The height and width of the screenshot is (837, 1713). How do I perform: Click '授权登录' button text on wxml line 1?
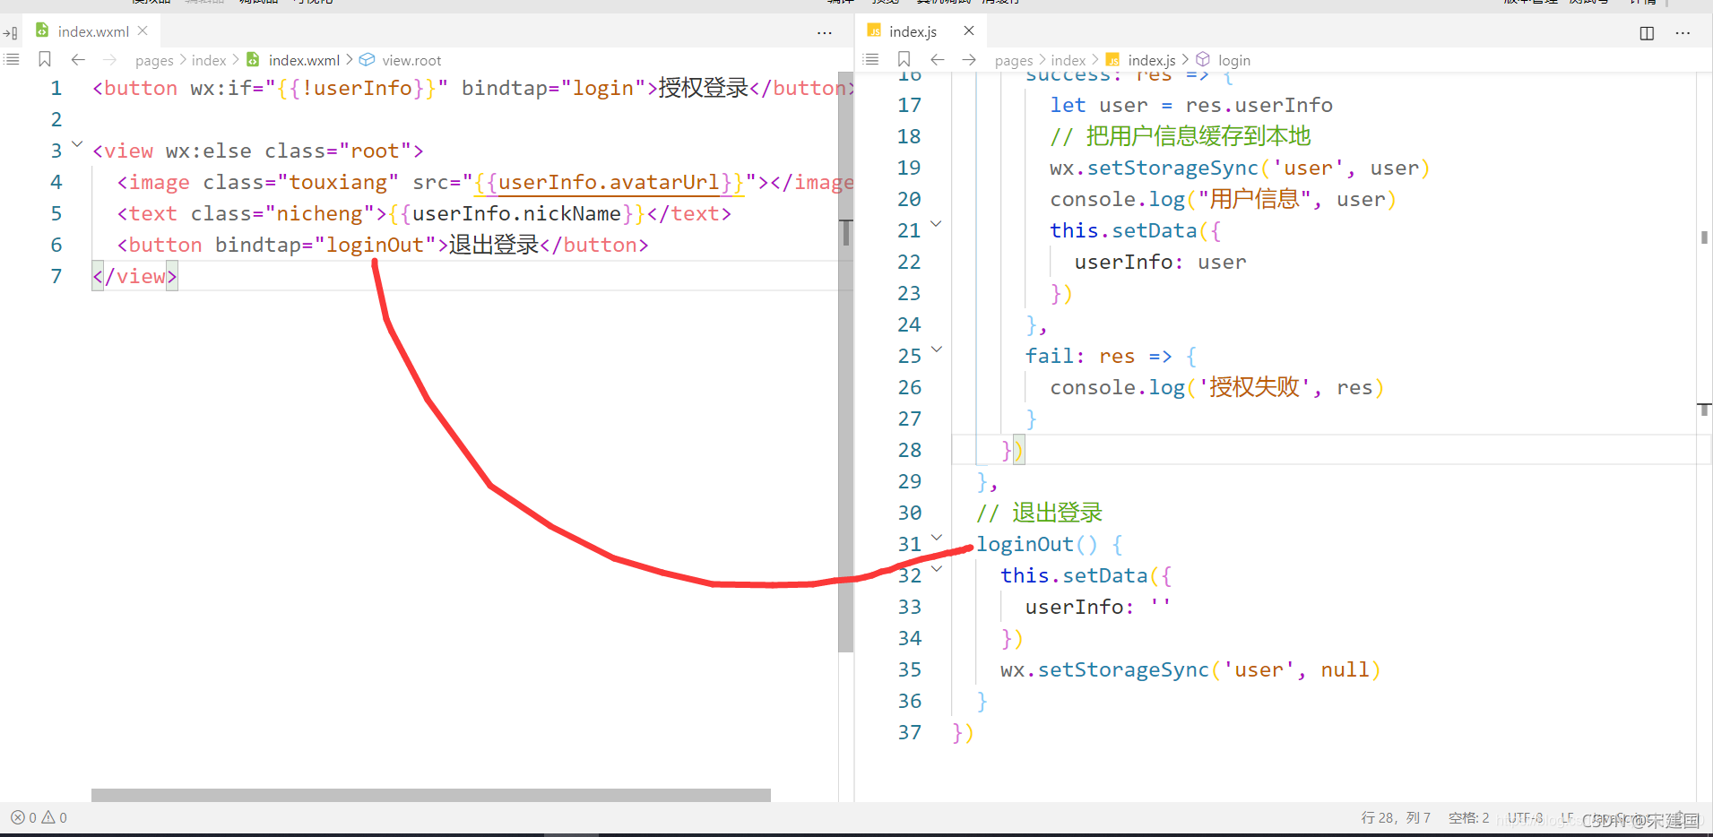tap(704, 88)
